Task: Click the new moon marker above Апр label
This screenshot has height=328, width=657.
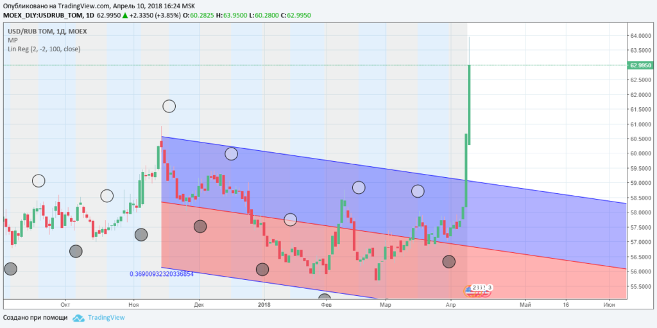Action: [448, 261]
